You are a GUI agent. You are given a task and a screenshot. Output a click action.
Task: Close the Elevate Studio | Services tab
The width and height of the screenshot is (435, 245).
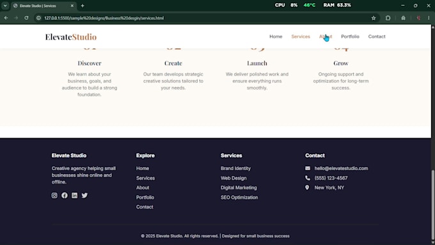coord(72,6)
